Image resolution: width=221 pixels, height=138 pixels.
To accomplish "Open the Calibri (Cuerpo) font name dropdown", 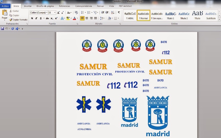I will pos(47,13).
